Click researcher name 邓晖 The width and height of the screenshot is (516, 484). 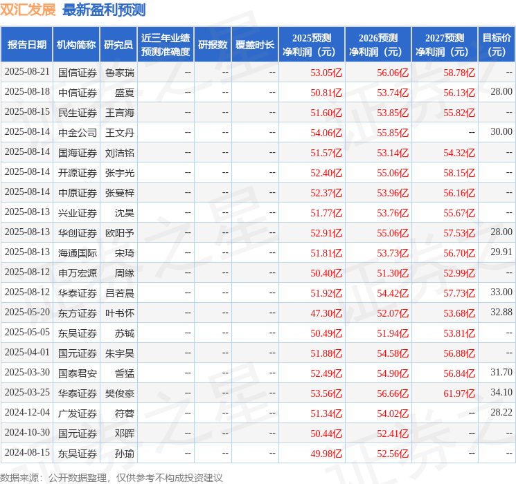(x=125, y=434)
